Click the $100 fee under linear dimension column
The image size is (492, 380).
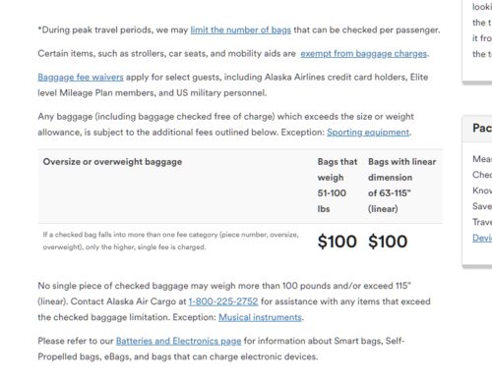coord(388,242)
